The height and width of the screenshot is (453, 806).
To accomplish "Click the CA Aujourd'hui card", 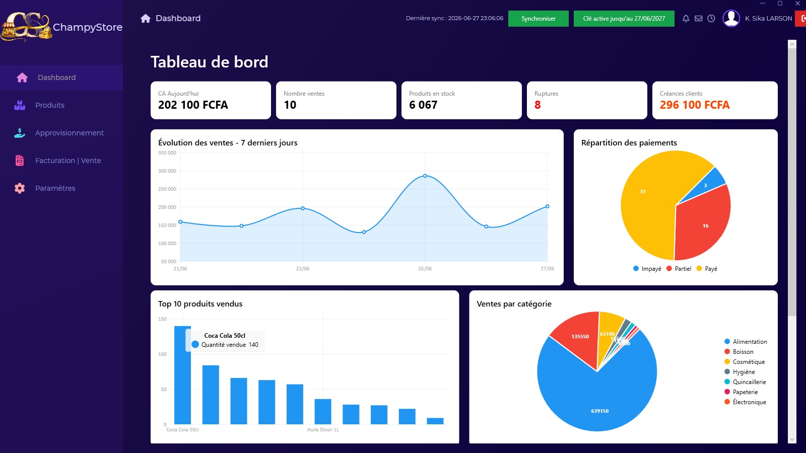I will [x=211, y=100].
